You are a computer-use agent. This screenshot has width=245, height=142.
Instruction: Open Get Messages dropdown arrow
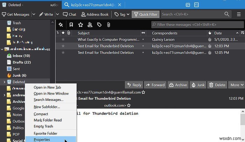[34, 14]
